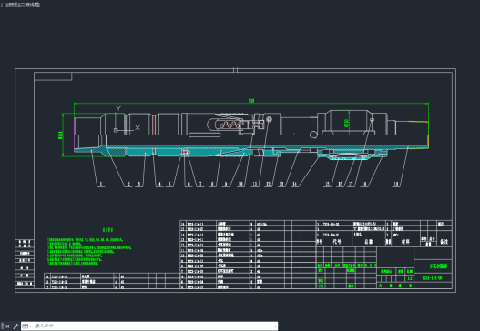The height and width of the screenshot is (331, 480).
Task: Open command line customize wrench options
Action: click(15, 326)
